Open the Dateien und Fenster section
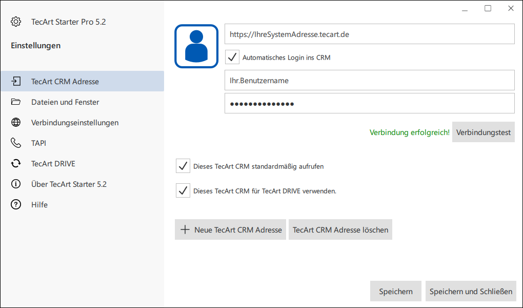The height and width of the screenshot is (308, 523). [83, 102]
